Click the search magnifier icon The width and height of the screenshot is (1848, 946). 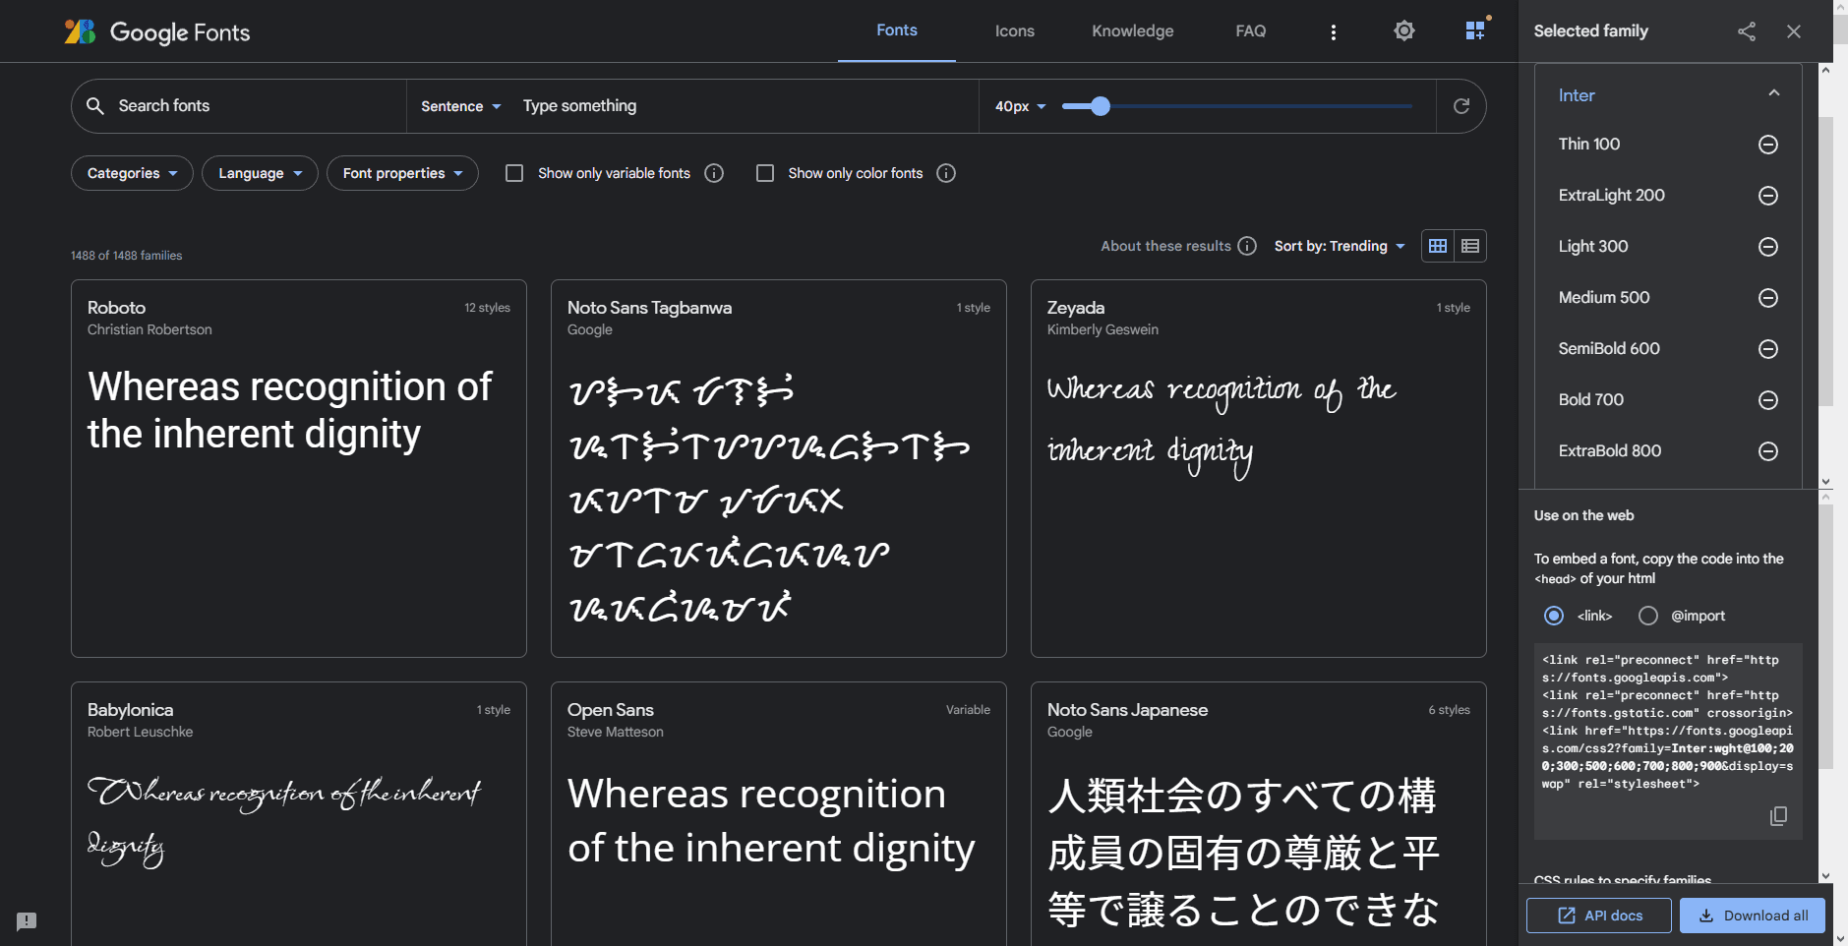(x=95, y=105)
